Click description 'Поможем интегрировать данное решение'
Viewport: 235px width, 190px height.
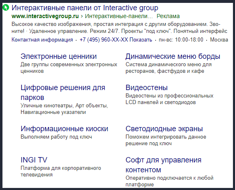click(166, 140)
